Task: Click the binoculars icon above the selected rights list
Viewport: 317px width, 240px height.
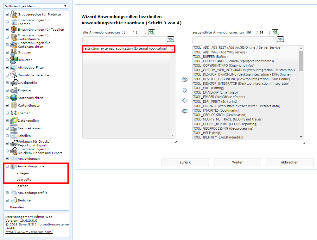Action: click(280, 39)
